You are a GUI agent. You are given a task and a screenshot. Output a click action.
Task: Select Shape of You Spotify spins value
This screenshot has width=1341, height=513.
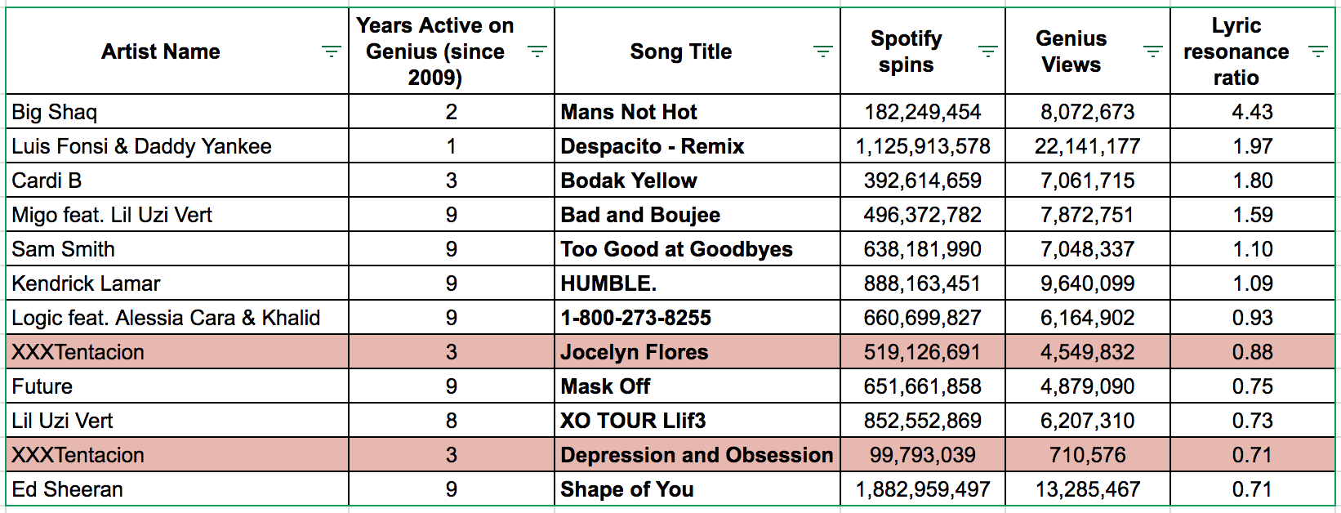pyautogui.click(x=923, y=488)
